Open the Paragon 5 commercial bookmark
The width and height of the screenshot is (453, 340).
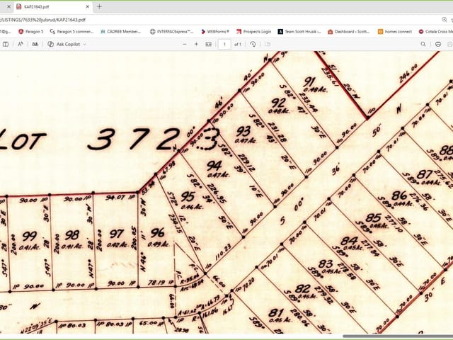[71, 31]
